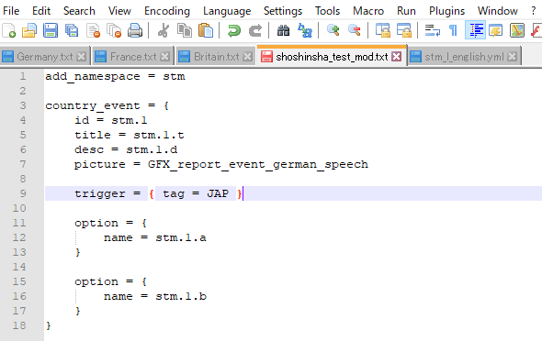This screenshot has height=341, width=542.
Task: Open the Search menu
Action: point(79,11)
